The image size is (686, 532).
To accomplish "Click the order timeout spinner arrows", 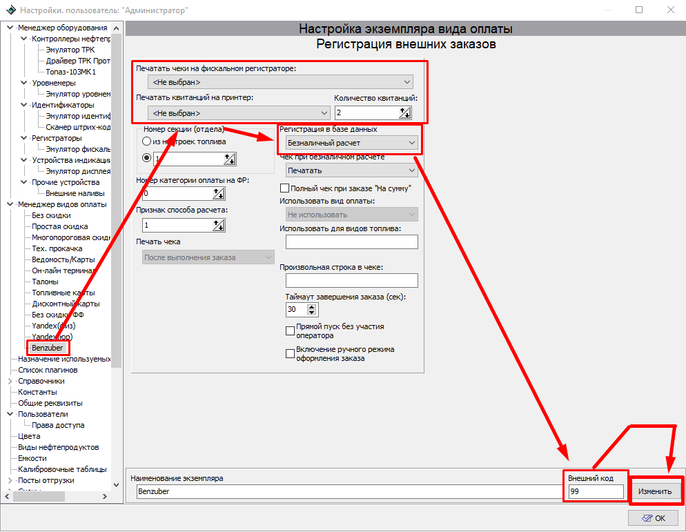I will (x=311, y=310).
